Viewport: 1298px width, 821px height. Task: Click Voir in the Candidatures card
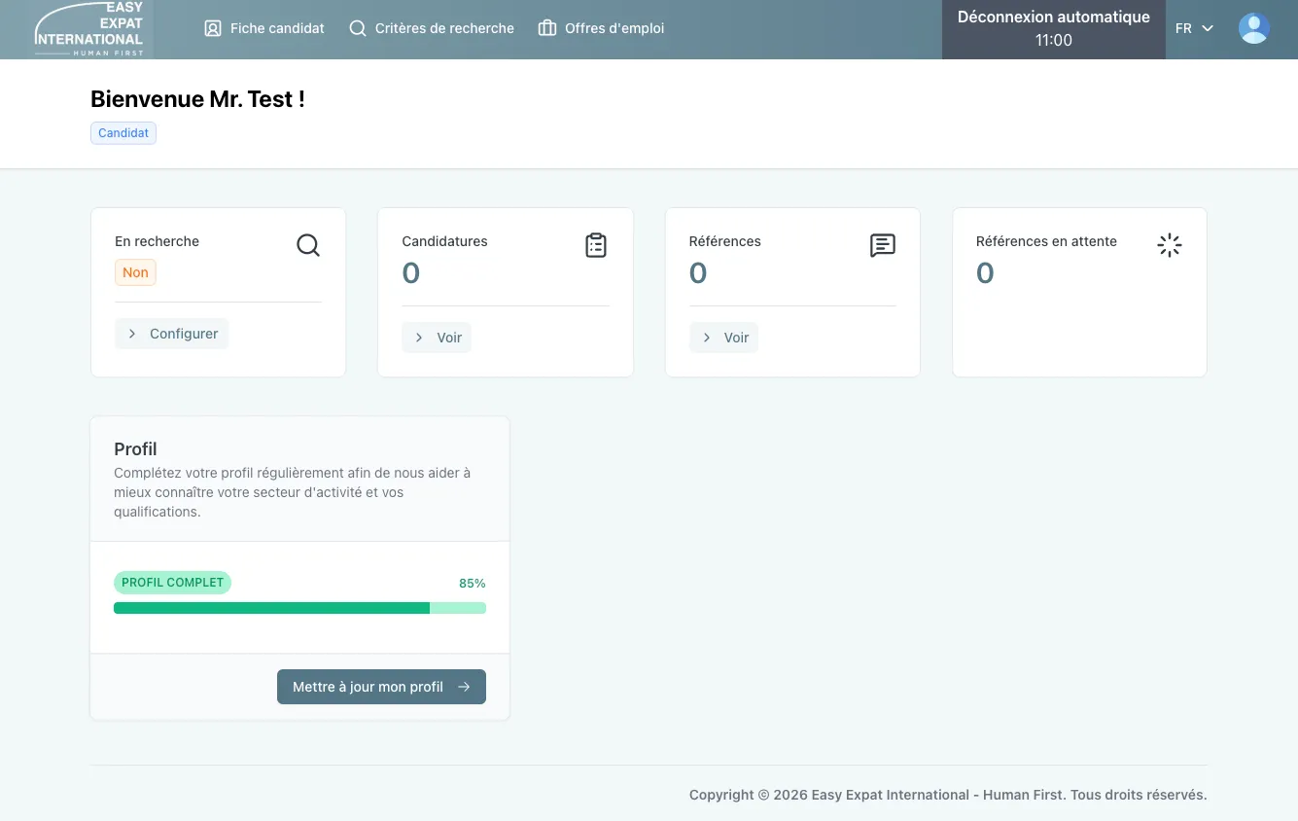coord(437,338)
